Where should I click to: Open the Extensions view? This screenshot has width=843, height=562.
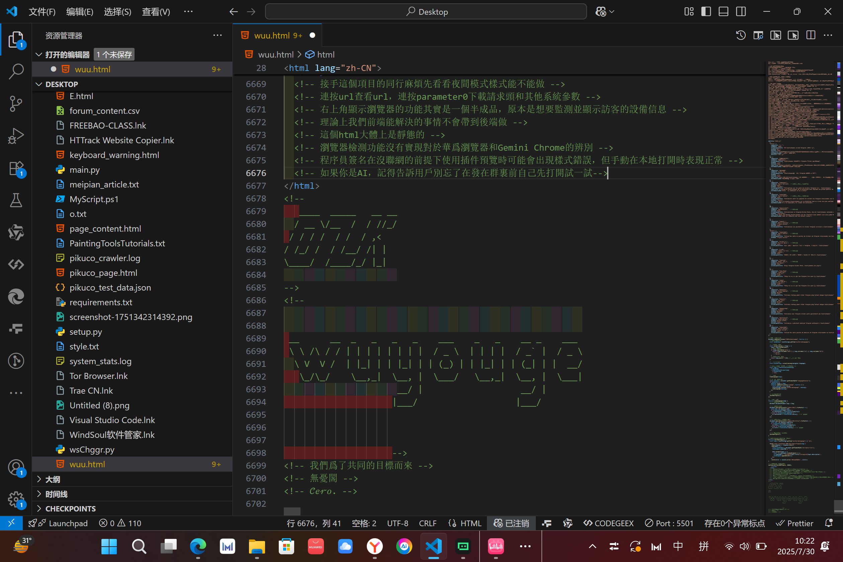[x=16, y=168]
